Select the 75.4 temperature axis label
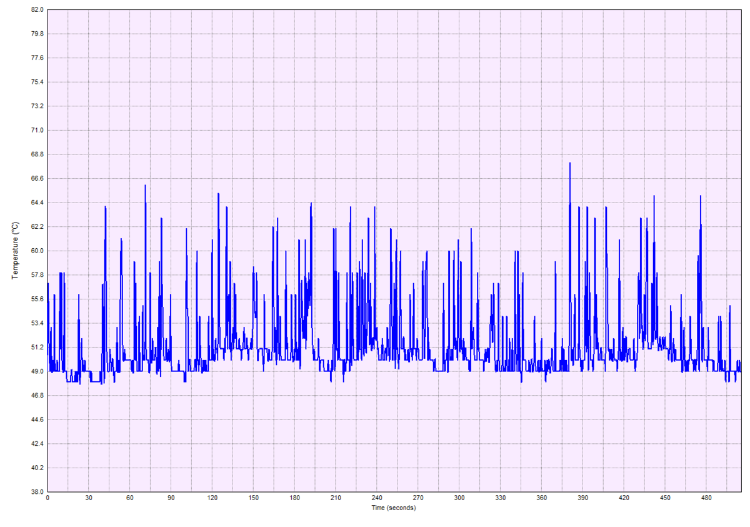The width and height of the screenshot is (750, 527). pos(37,82)
